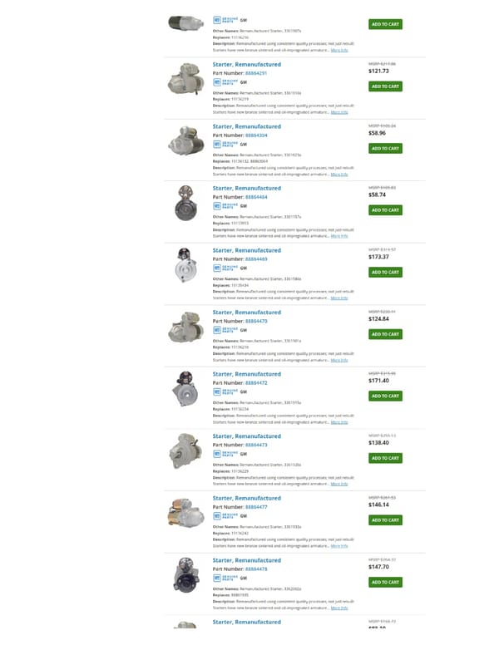Add the $173.37 starter to cart
Screen dimensions: 499x645
coord(385,273)
